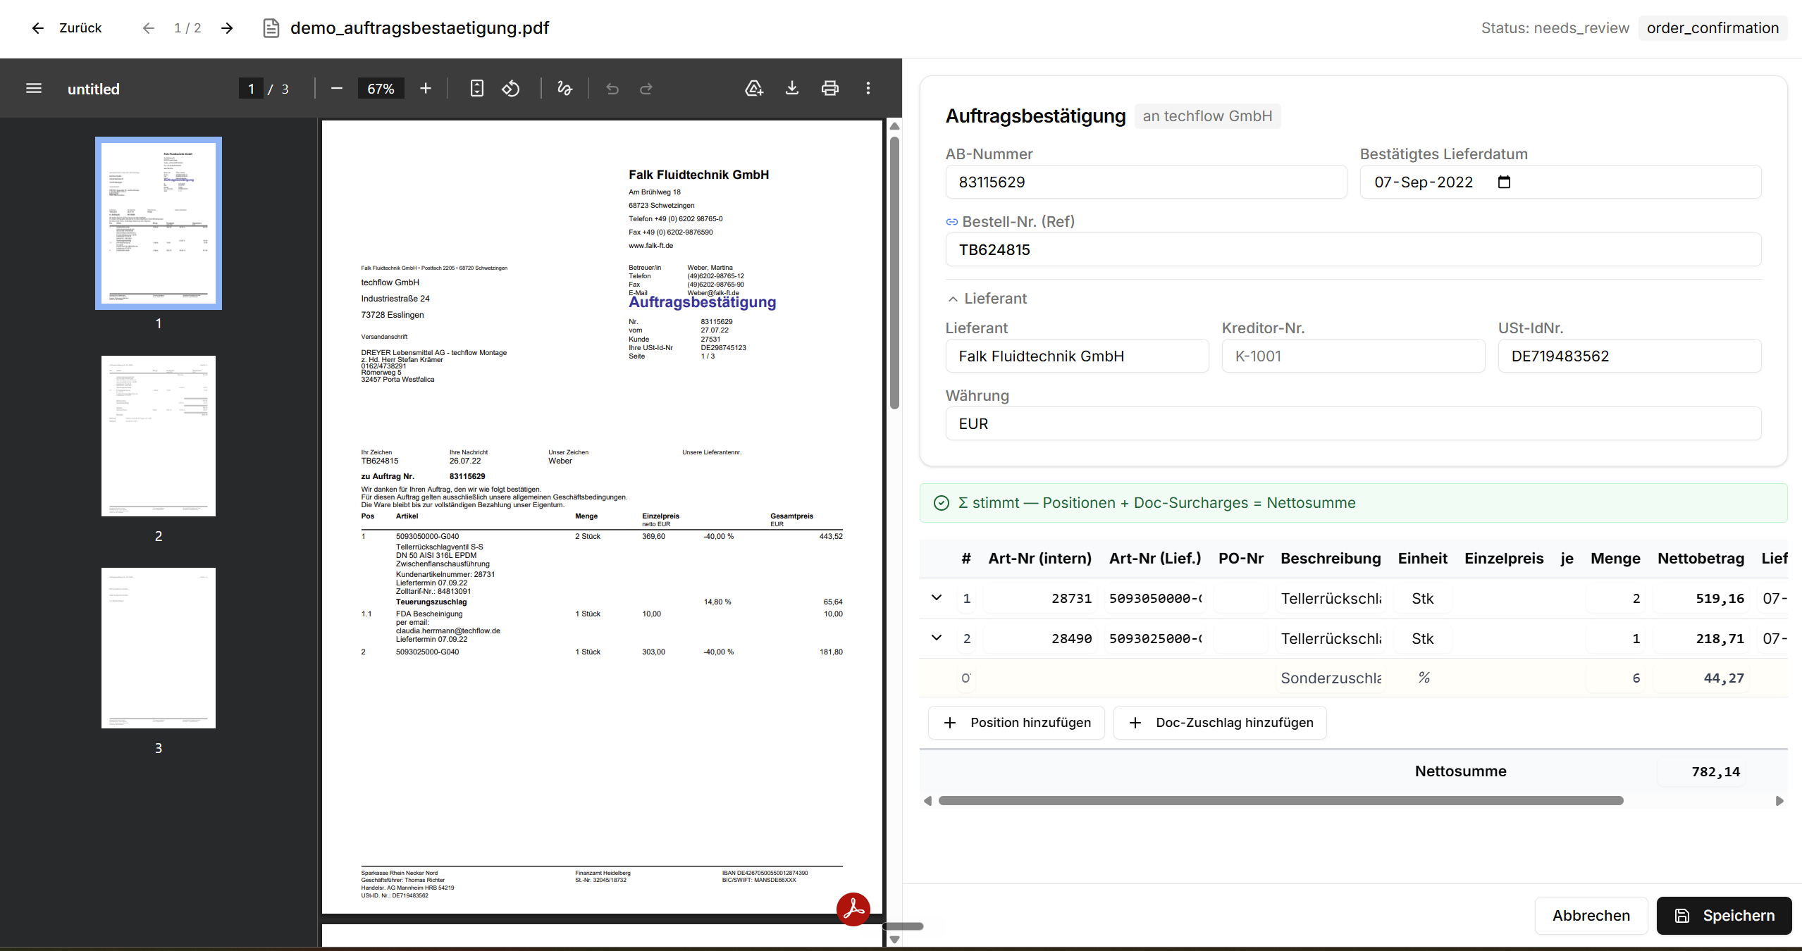Select the draw annotation tool
This screenshot has height=951, width=1802.
click(565, 88)
